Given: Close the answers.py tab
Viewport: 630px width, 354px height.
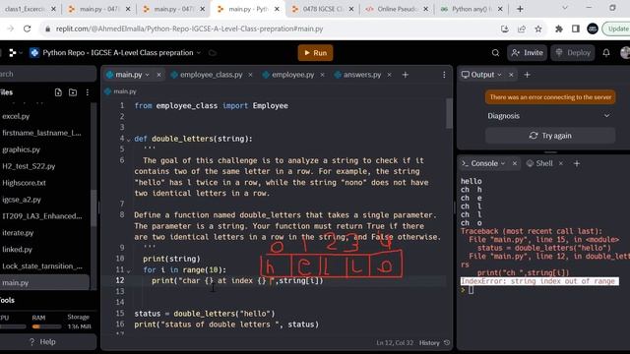Looking at the screenshot, I should coord(389,75).
